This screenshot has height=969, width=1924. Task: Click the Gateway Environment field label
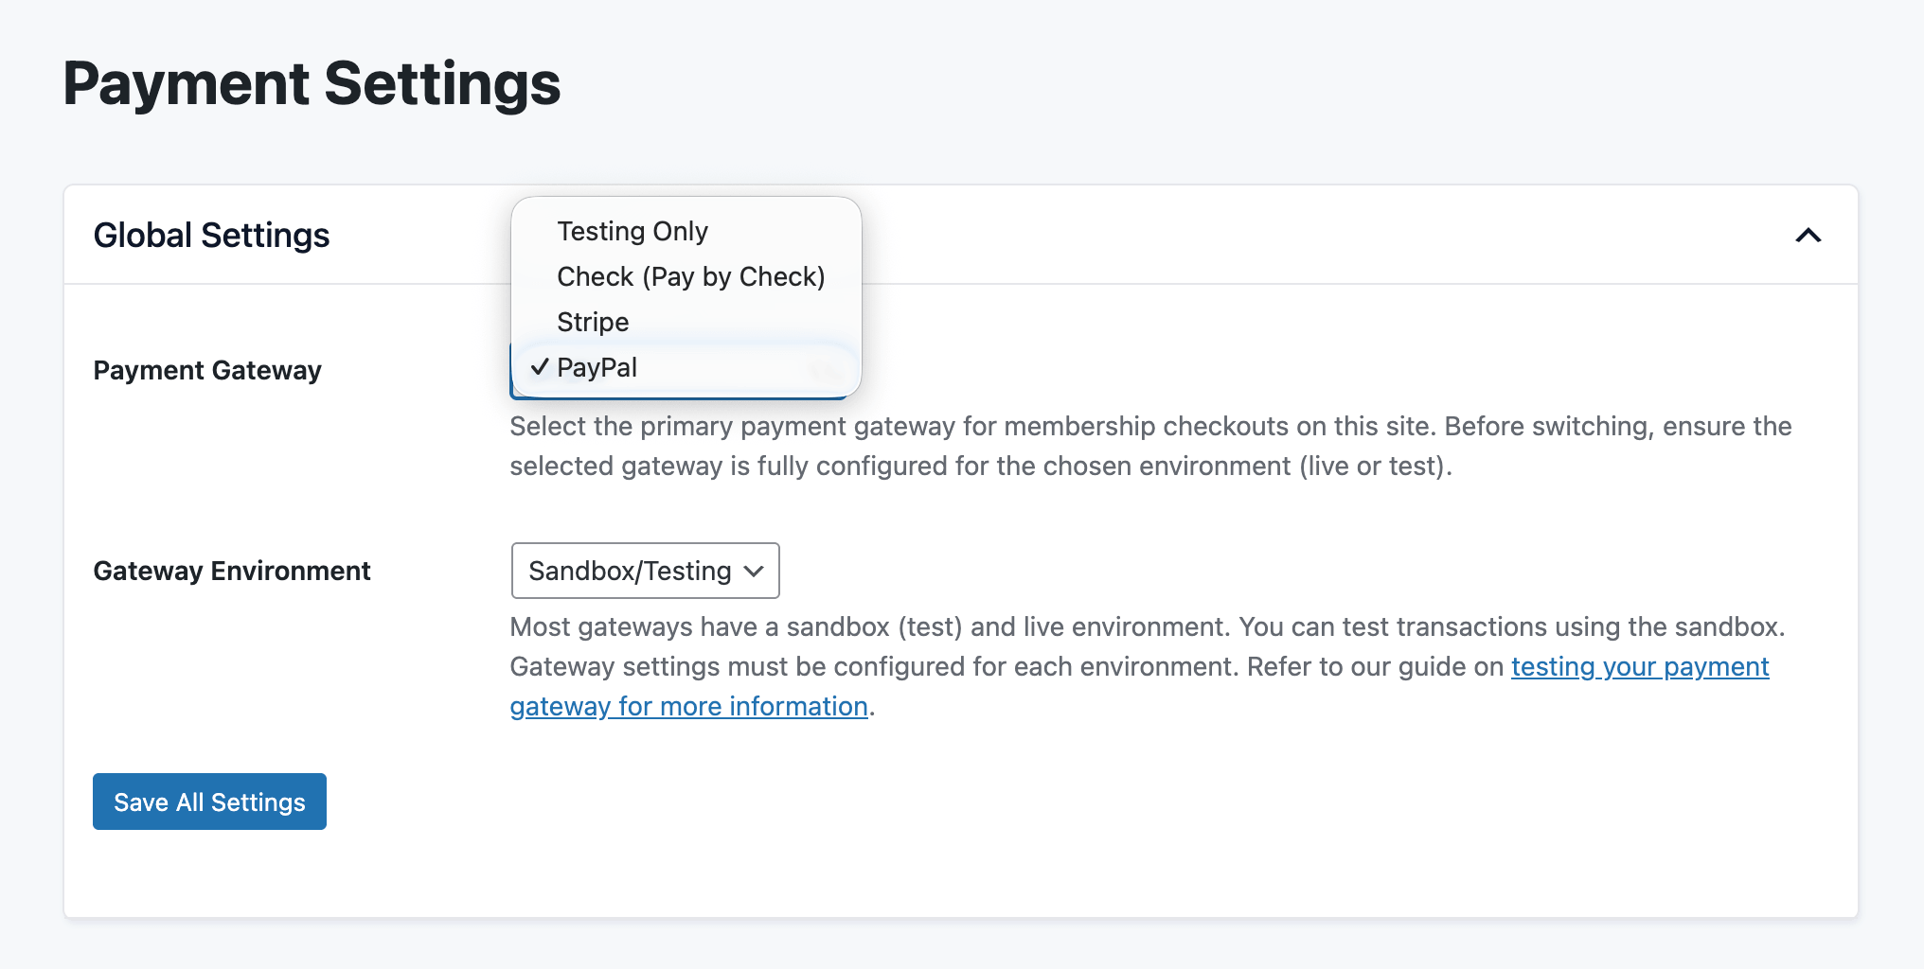coord(232,571)
